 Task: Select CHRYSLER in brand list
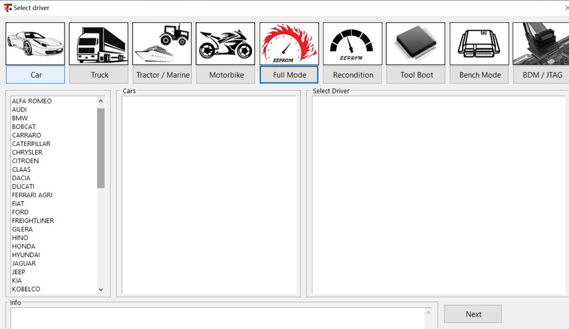27,152
